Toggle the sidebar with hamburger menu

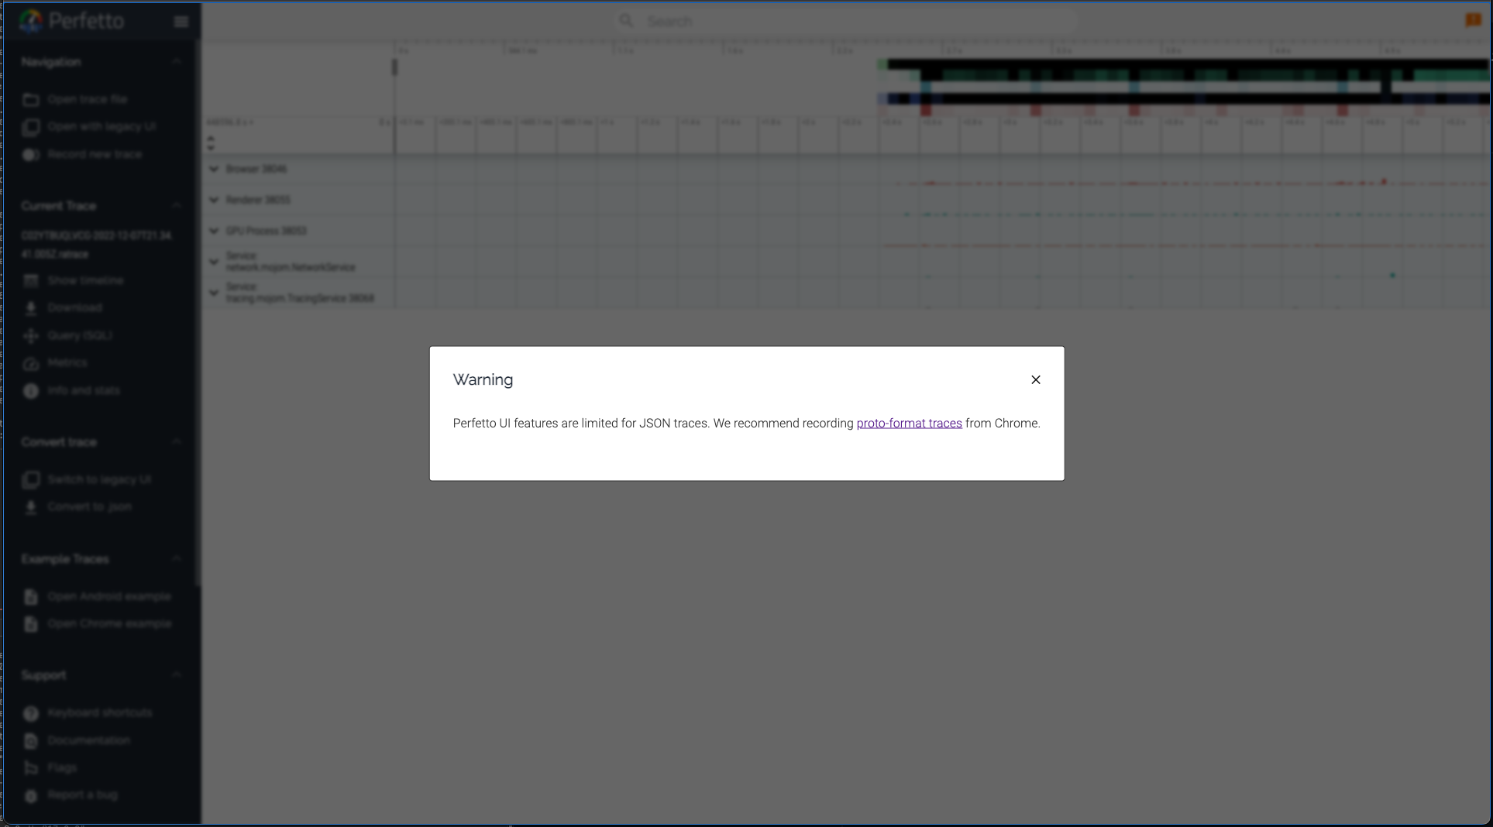[x=181, y=21]
